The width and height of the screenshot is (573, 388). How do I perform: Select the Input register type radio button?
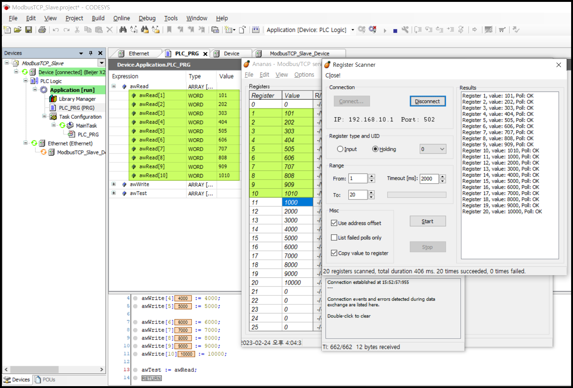click(x=340, y=149)
